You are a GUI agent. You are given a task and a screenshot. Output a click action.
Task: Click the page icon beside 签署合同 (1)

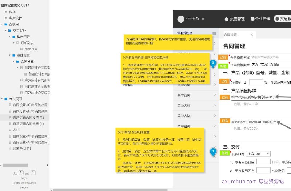point(10,149)
